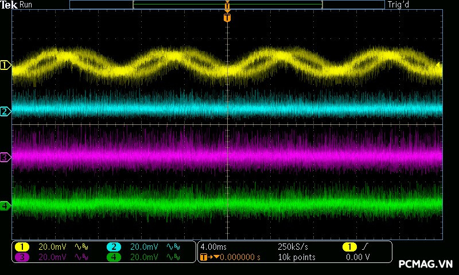The image size is (459, 275).
Task: Click the channel 2 ground marker on left edge
Action: point(6,111)
